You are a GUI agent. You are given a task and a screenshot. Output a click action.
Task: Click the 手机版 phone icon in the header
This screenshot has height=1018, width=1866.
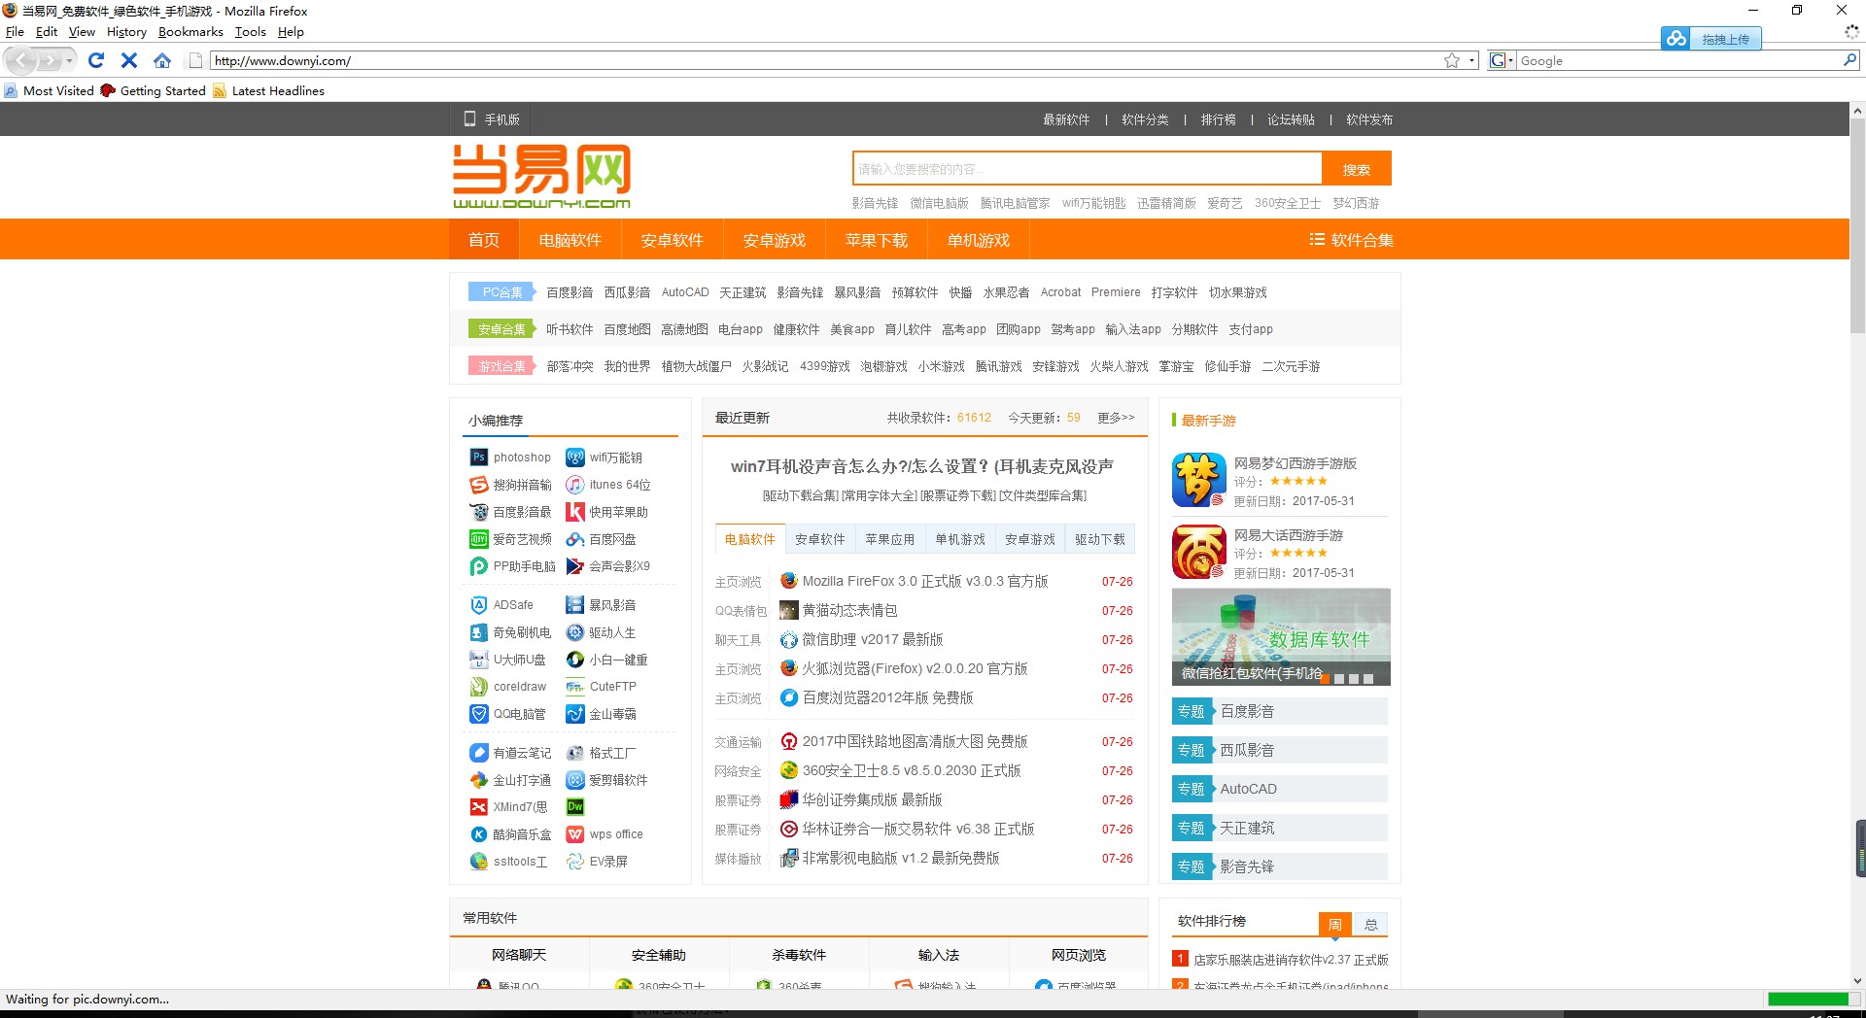pos(469,119)
